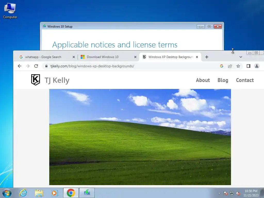This screenshot has height=198, width=264.
Task: Click Chrome forward arrow button
Action: click(x=28, y=66)
